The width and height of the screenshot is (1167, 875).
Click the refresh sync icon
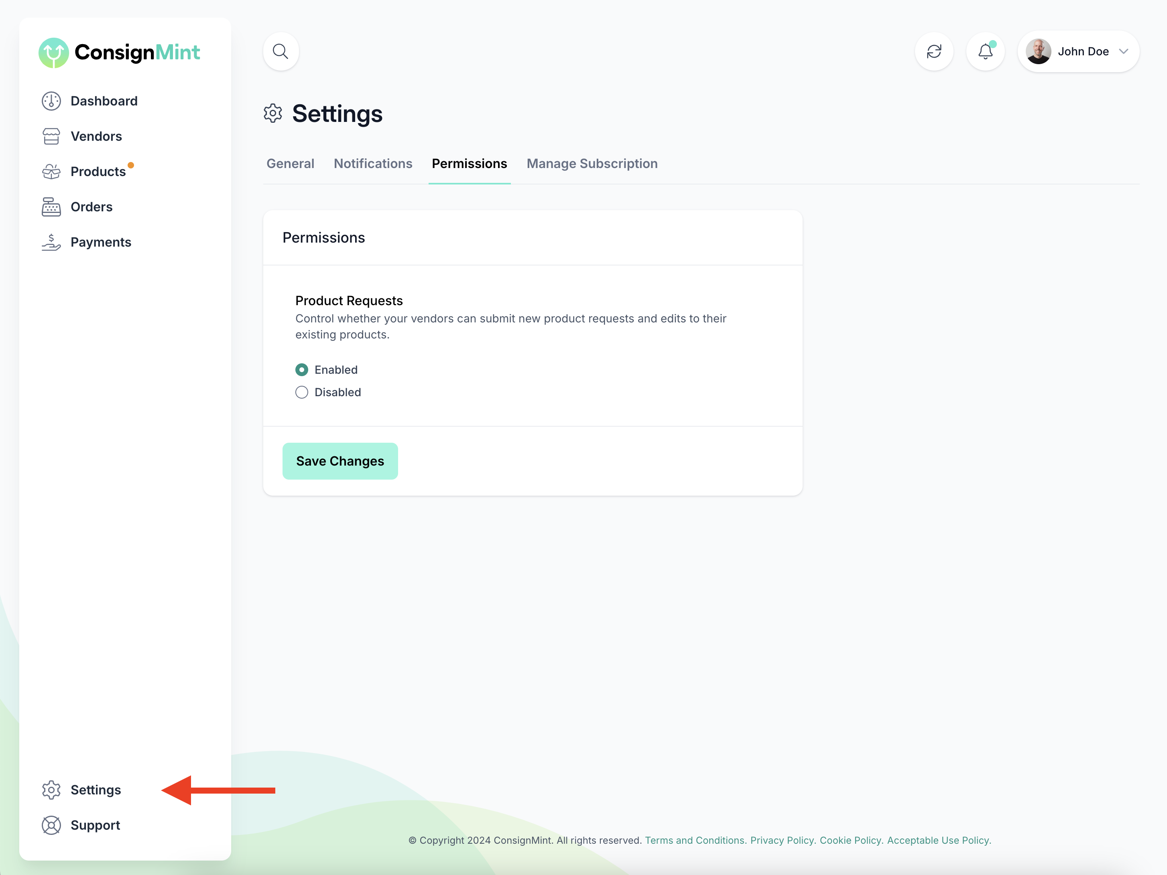(x=934, y=52)
